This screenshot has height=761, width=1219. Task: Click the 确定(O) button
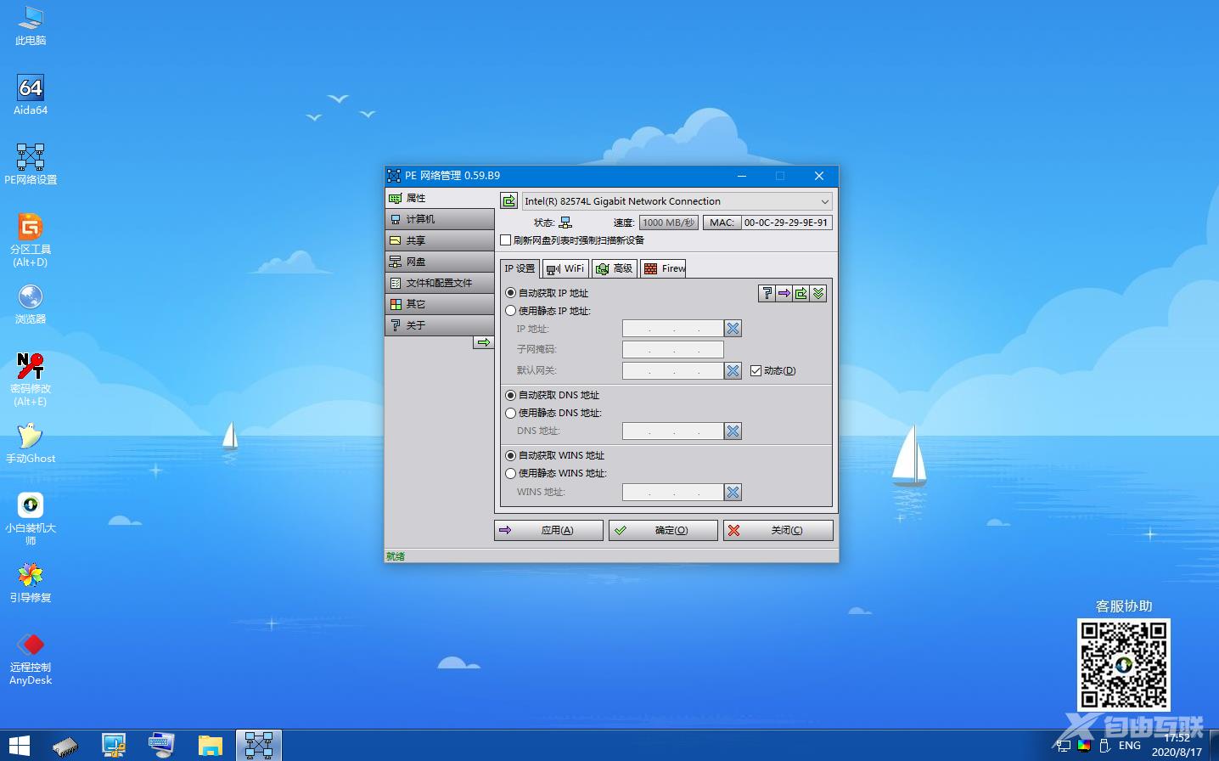coord(663,530)
